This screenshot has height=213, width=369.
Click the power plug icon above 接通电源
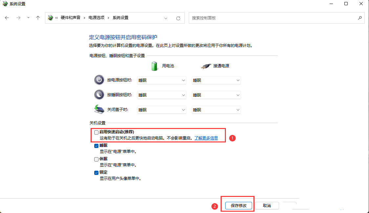tap(206, 65)
